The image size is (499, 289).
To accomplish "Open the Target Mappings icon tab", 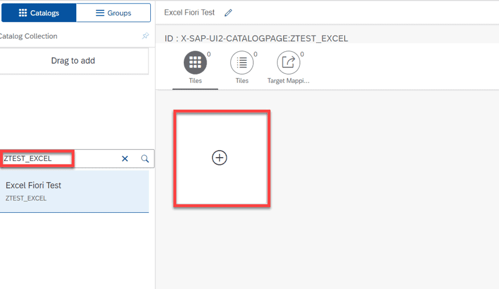I will click(288, 63).
